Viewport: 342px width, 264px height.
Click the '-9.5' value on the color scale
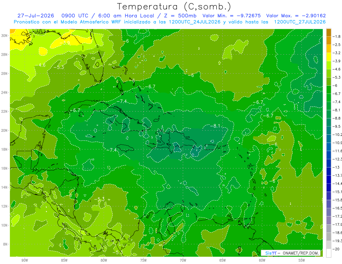click(337, 126)
